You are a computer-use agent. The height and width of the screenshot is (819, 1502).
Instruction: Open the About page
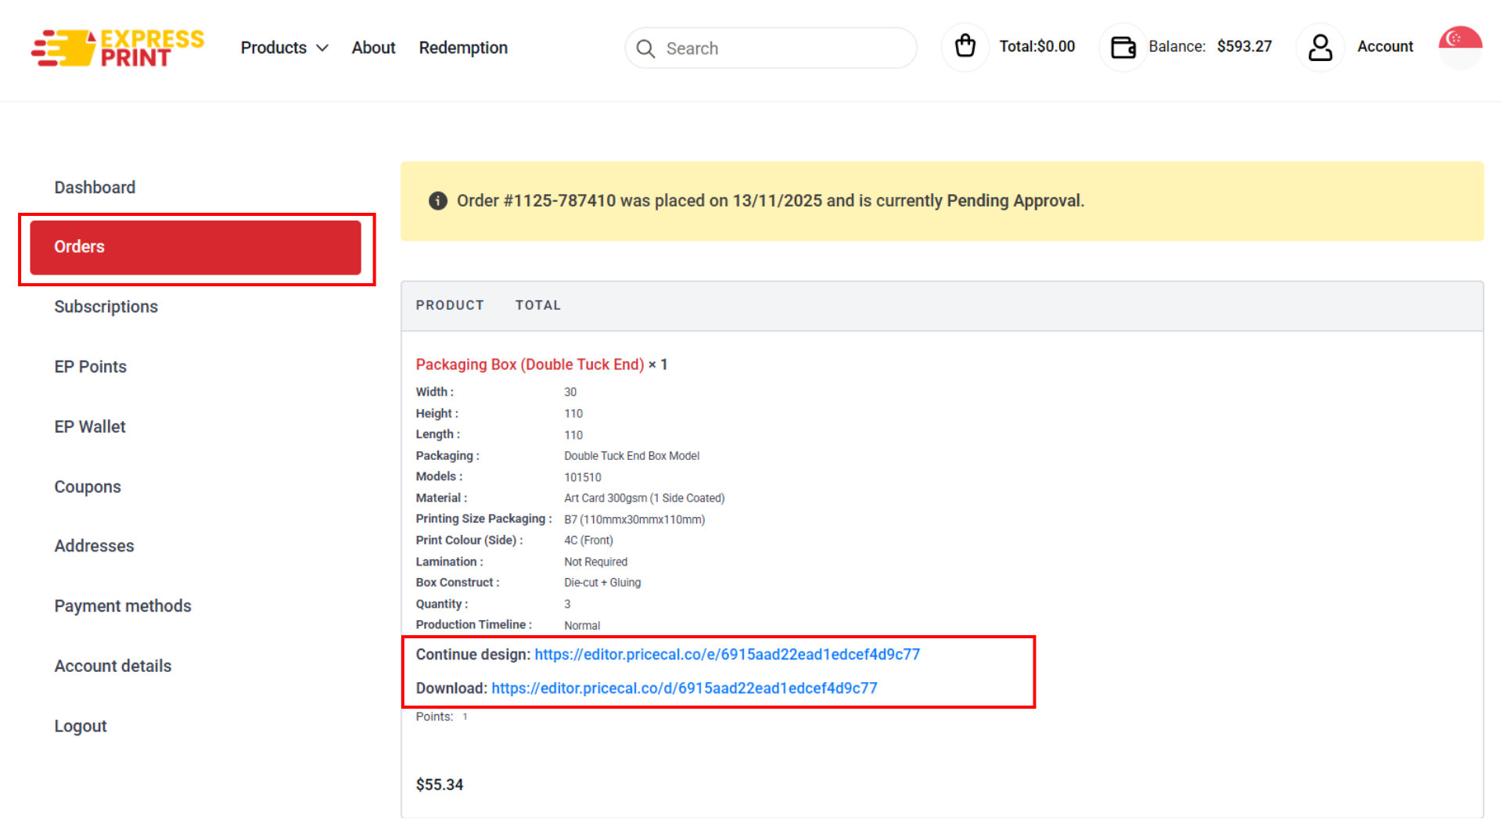(x=373, y=48)
